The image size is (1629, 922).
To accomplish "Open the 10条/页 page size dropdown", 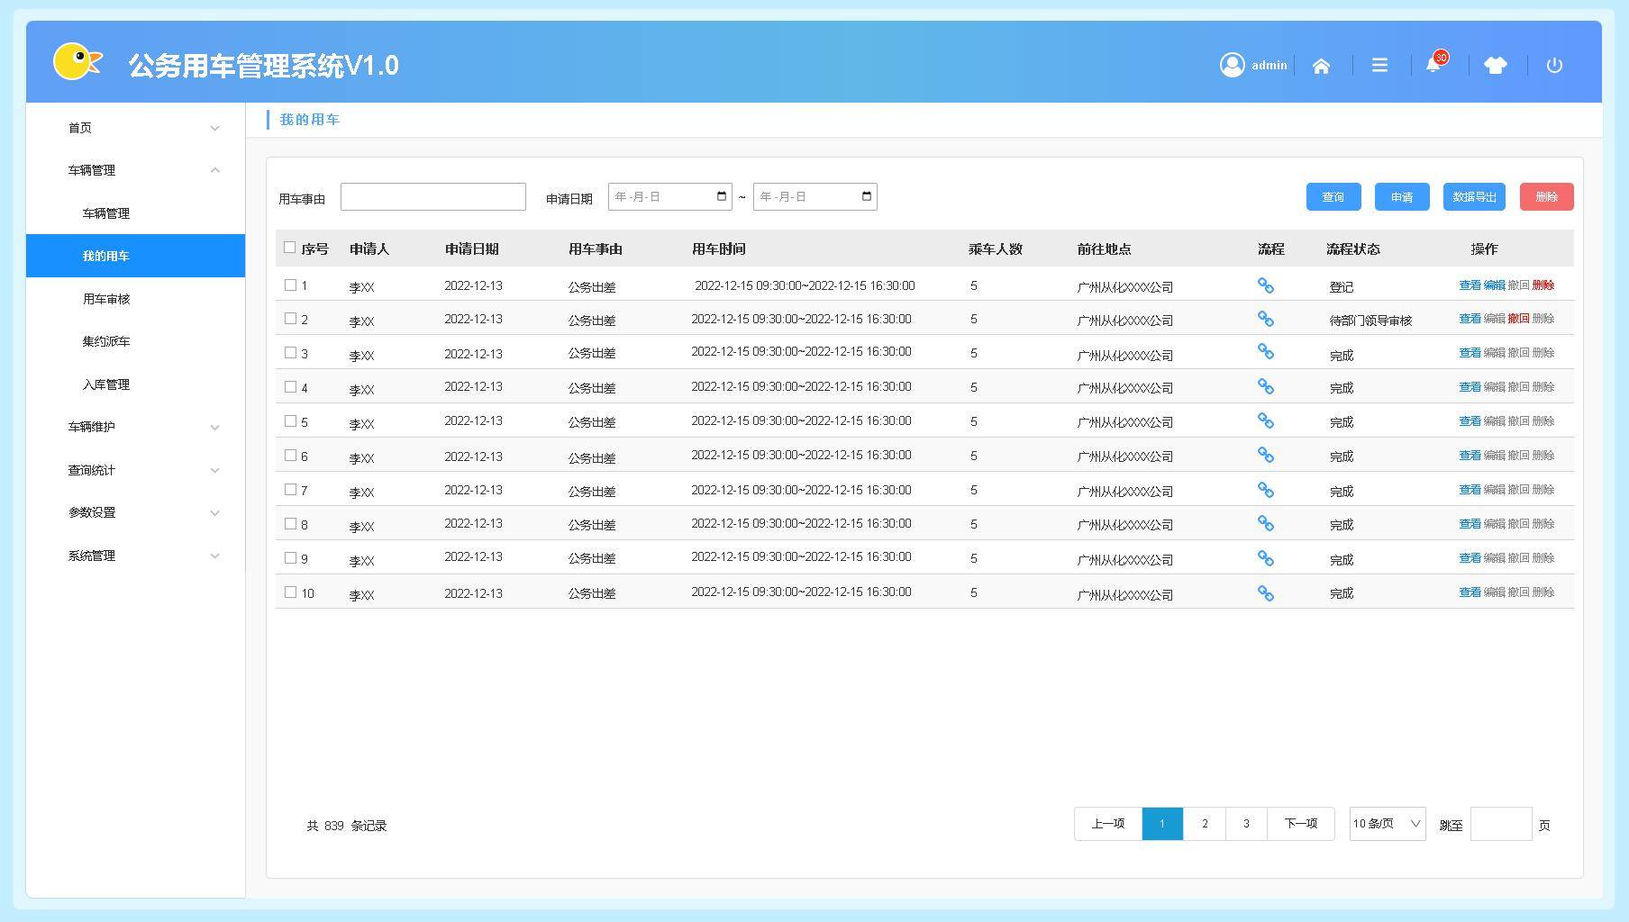I will click(1387, 824).
